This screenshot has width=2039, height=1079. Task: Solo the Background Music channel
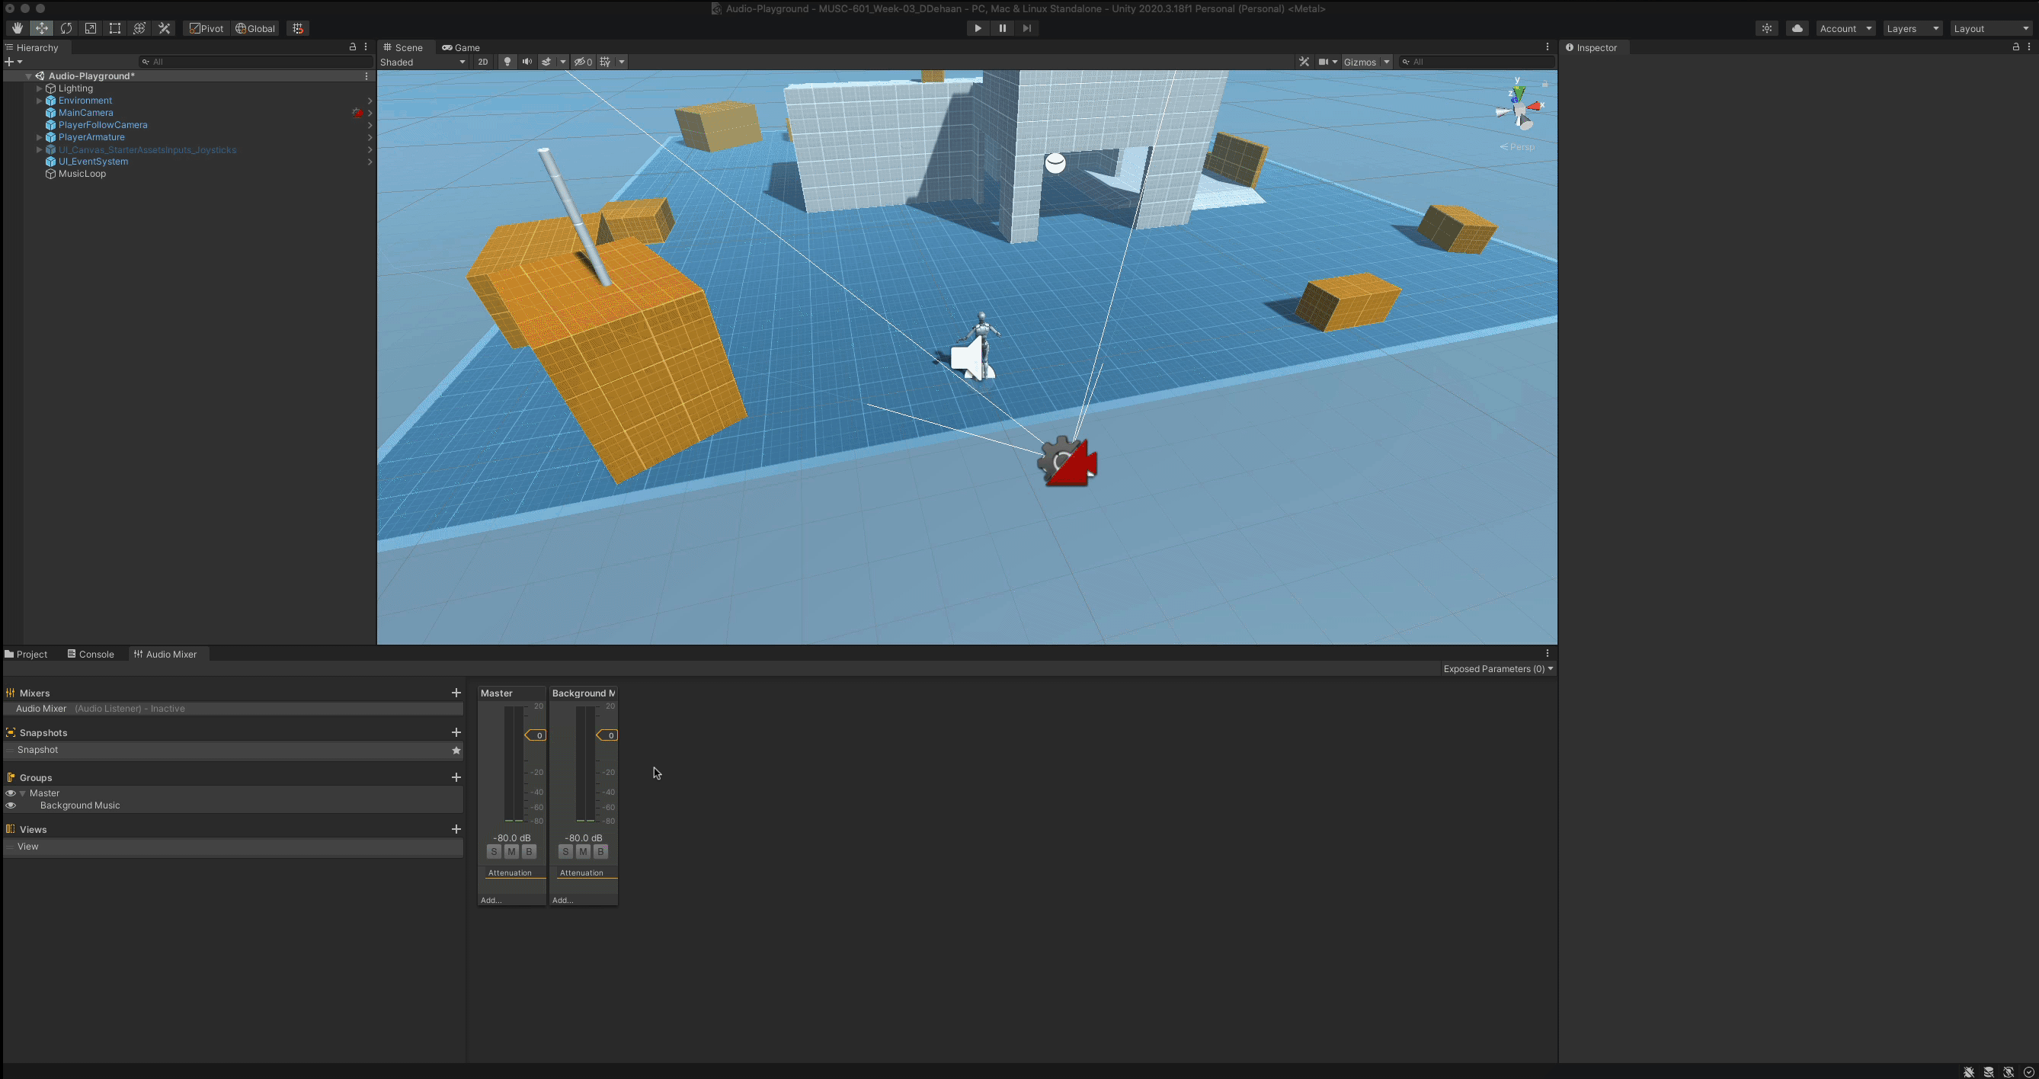coord(565,852)
